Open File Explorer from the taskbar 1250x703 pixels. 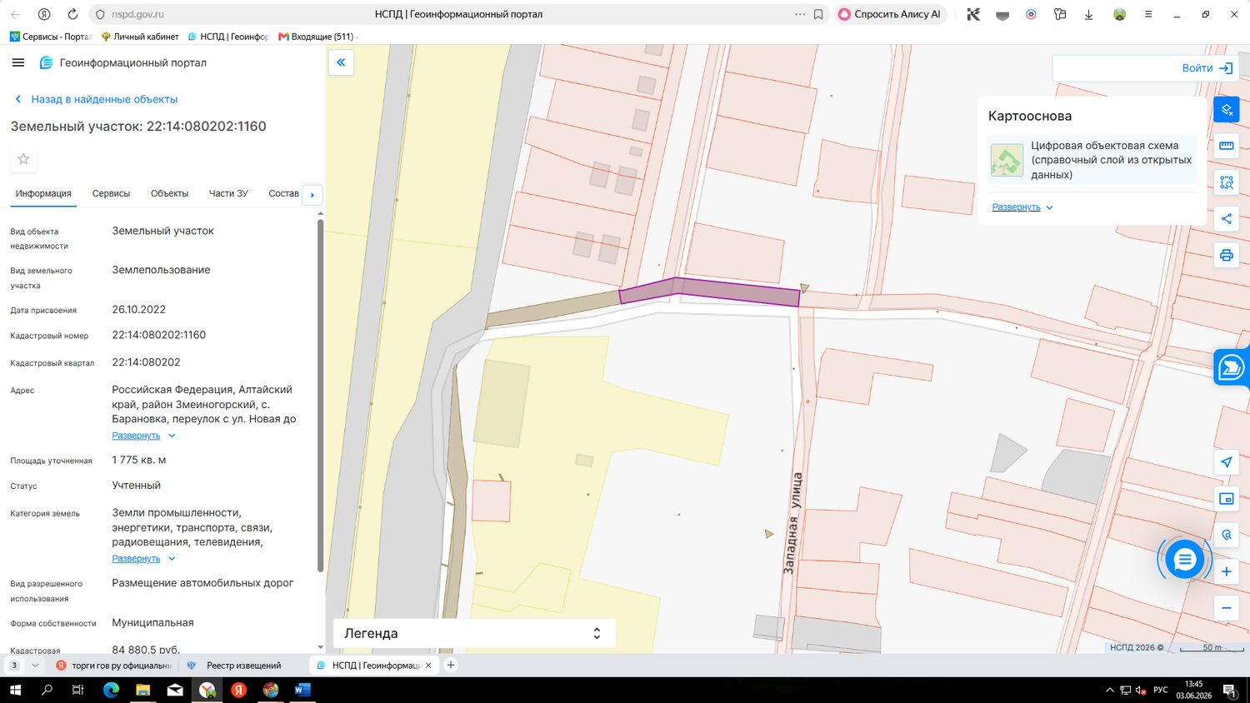click(142, 690)
